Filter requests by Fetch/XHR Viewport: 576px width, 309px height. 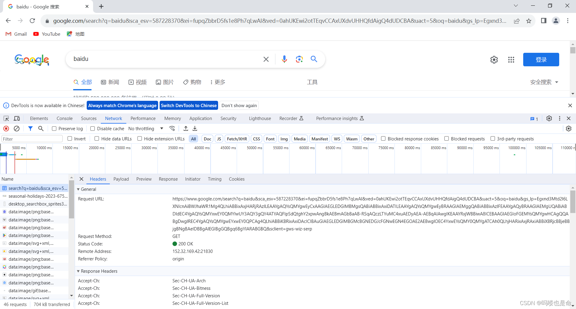click(x=237, y=139)
